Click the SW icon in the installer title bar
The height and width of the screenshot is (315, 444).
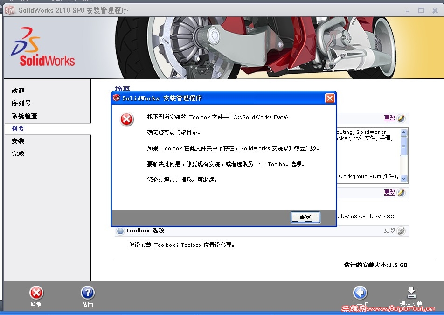point(10,11)
